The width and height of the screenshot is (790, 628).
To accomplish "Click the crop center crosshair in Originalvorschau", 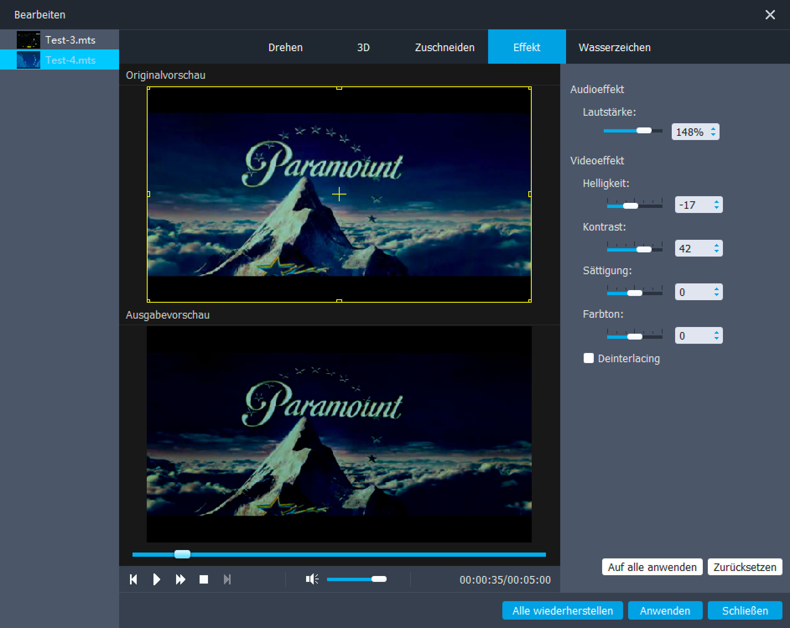I will coord(339,194).
